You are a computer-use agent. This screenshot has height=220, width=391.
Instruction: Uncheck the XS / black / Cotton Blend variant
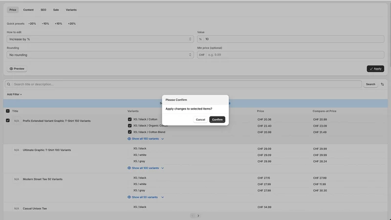pos(130,132)
